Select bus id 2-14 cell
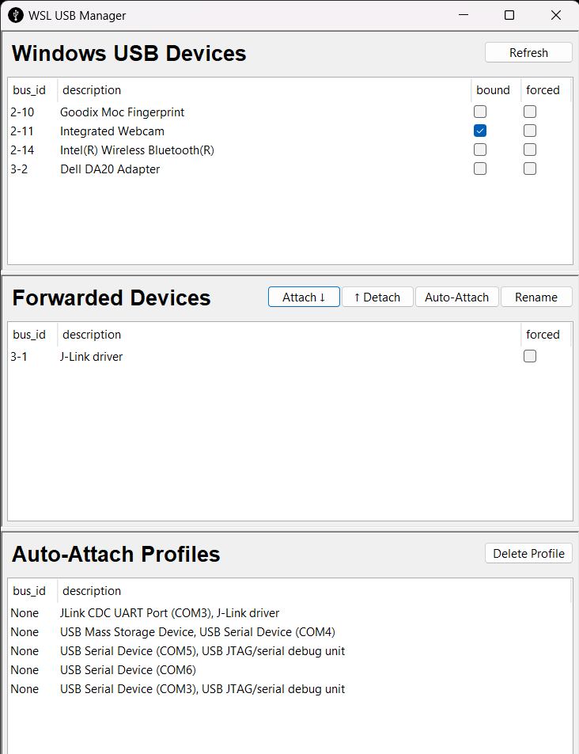The width and height of the screenshot is (579, 754). coord(23,150)
